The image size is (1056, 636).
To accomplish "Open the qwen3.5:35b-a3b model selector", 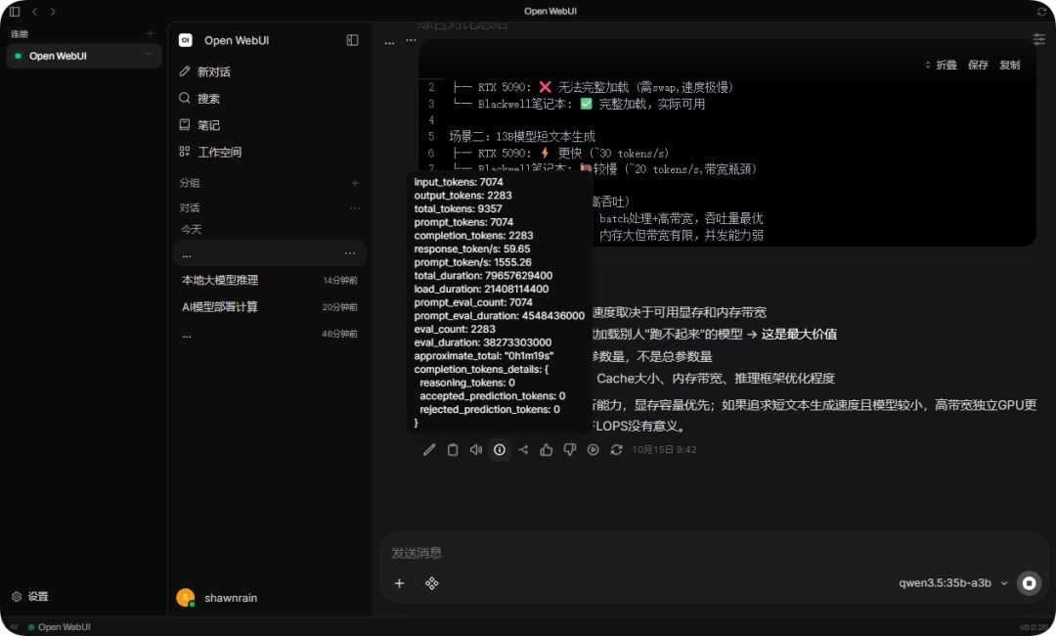I will pos(953,583).
